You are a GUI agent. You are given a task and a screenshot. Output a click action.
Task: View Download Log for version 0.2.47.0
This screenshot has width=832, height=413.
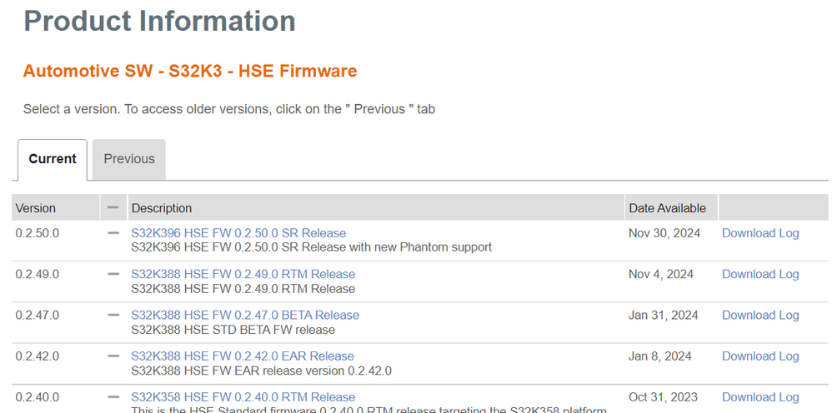(x=759, y=315)
